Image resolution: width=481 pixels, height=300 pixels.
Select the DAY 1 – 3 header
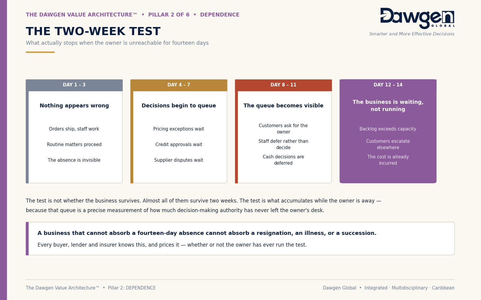coord(74,85)
